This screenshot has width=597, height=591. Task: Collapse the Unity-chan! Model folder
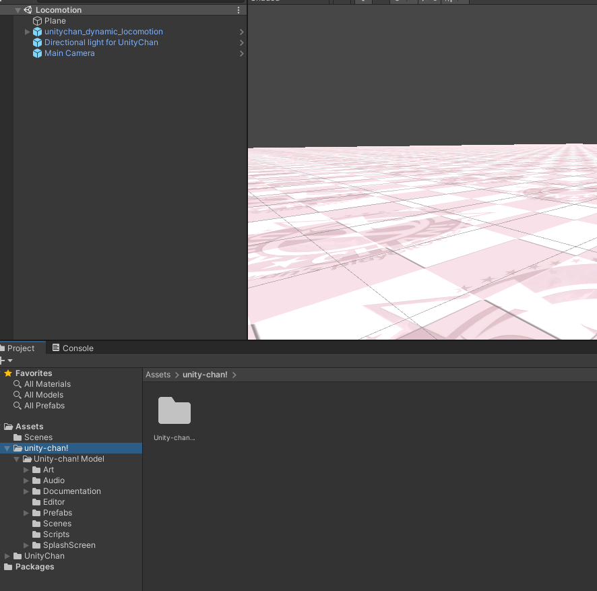click(x=16, y=459)
